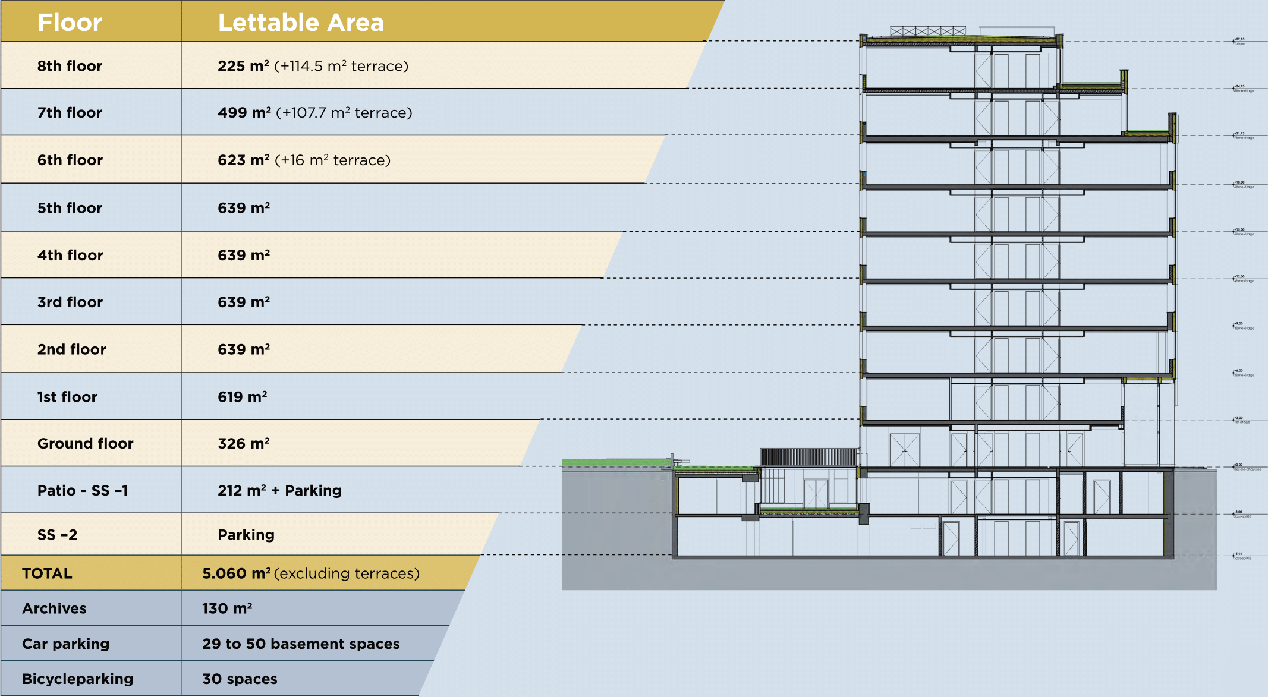
Task: Select the Archives row label
Action: pyautogui.click(x=54, y=608)
